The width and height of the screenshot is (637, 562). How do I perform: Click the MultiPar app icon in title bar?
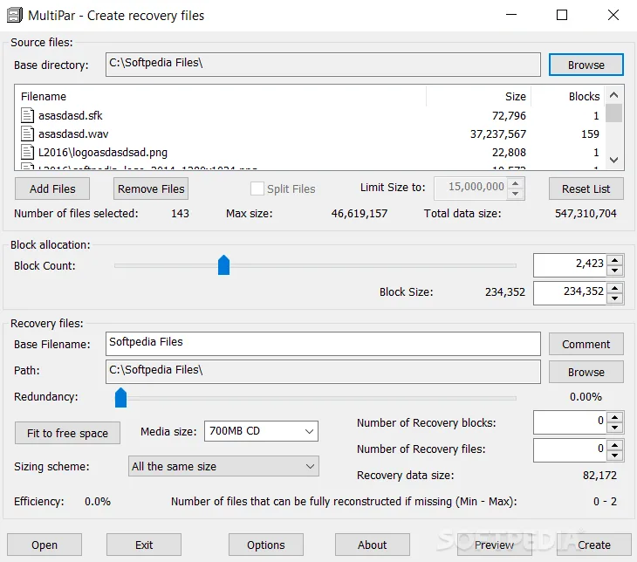pos(15,15)
